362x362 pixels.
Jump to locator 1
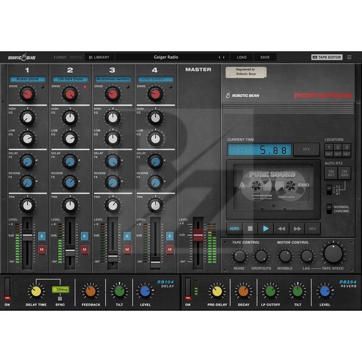coord(329,147)
